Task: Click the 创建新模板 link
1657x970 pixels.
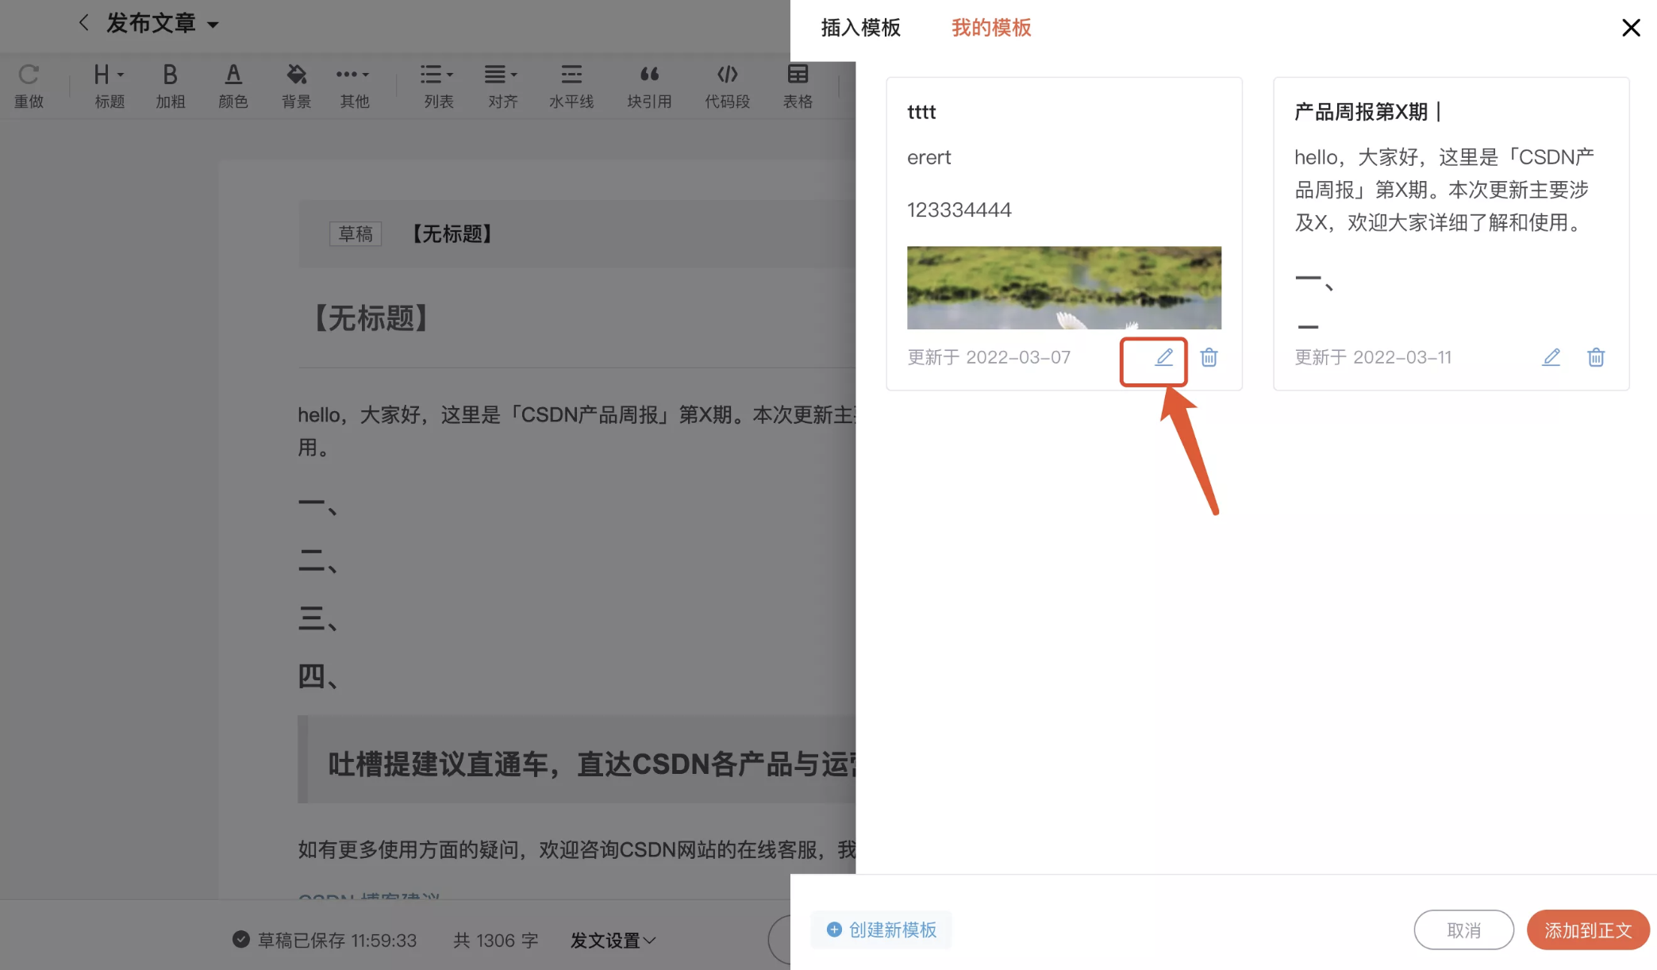Action: pos(882,930)
